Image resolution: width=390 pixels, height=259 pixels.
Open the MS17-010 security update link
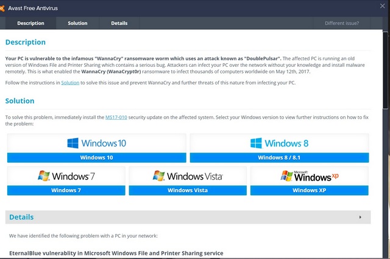click(116, 117)
